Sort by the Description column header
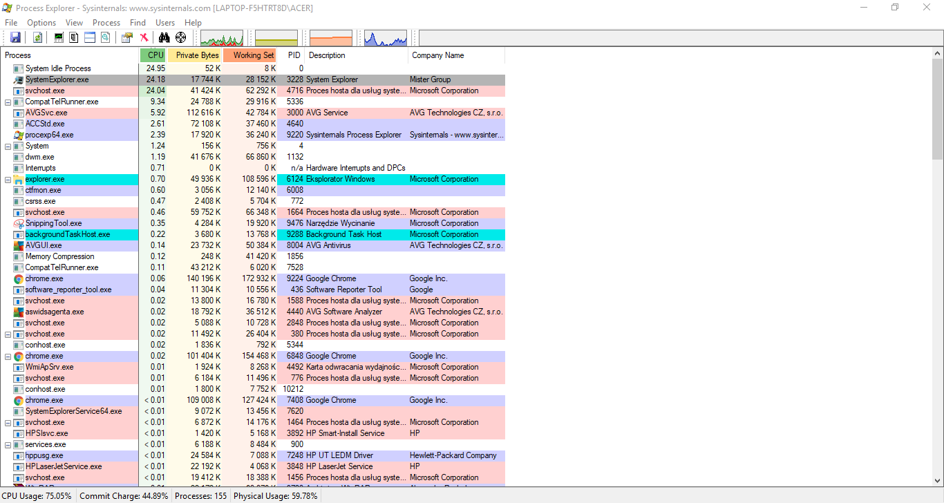Screen dimensions: 944x503 (x=357, y=55)
